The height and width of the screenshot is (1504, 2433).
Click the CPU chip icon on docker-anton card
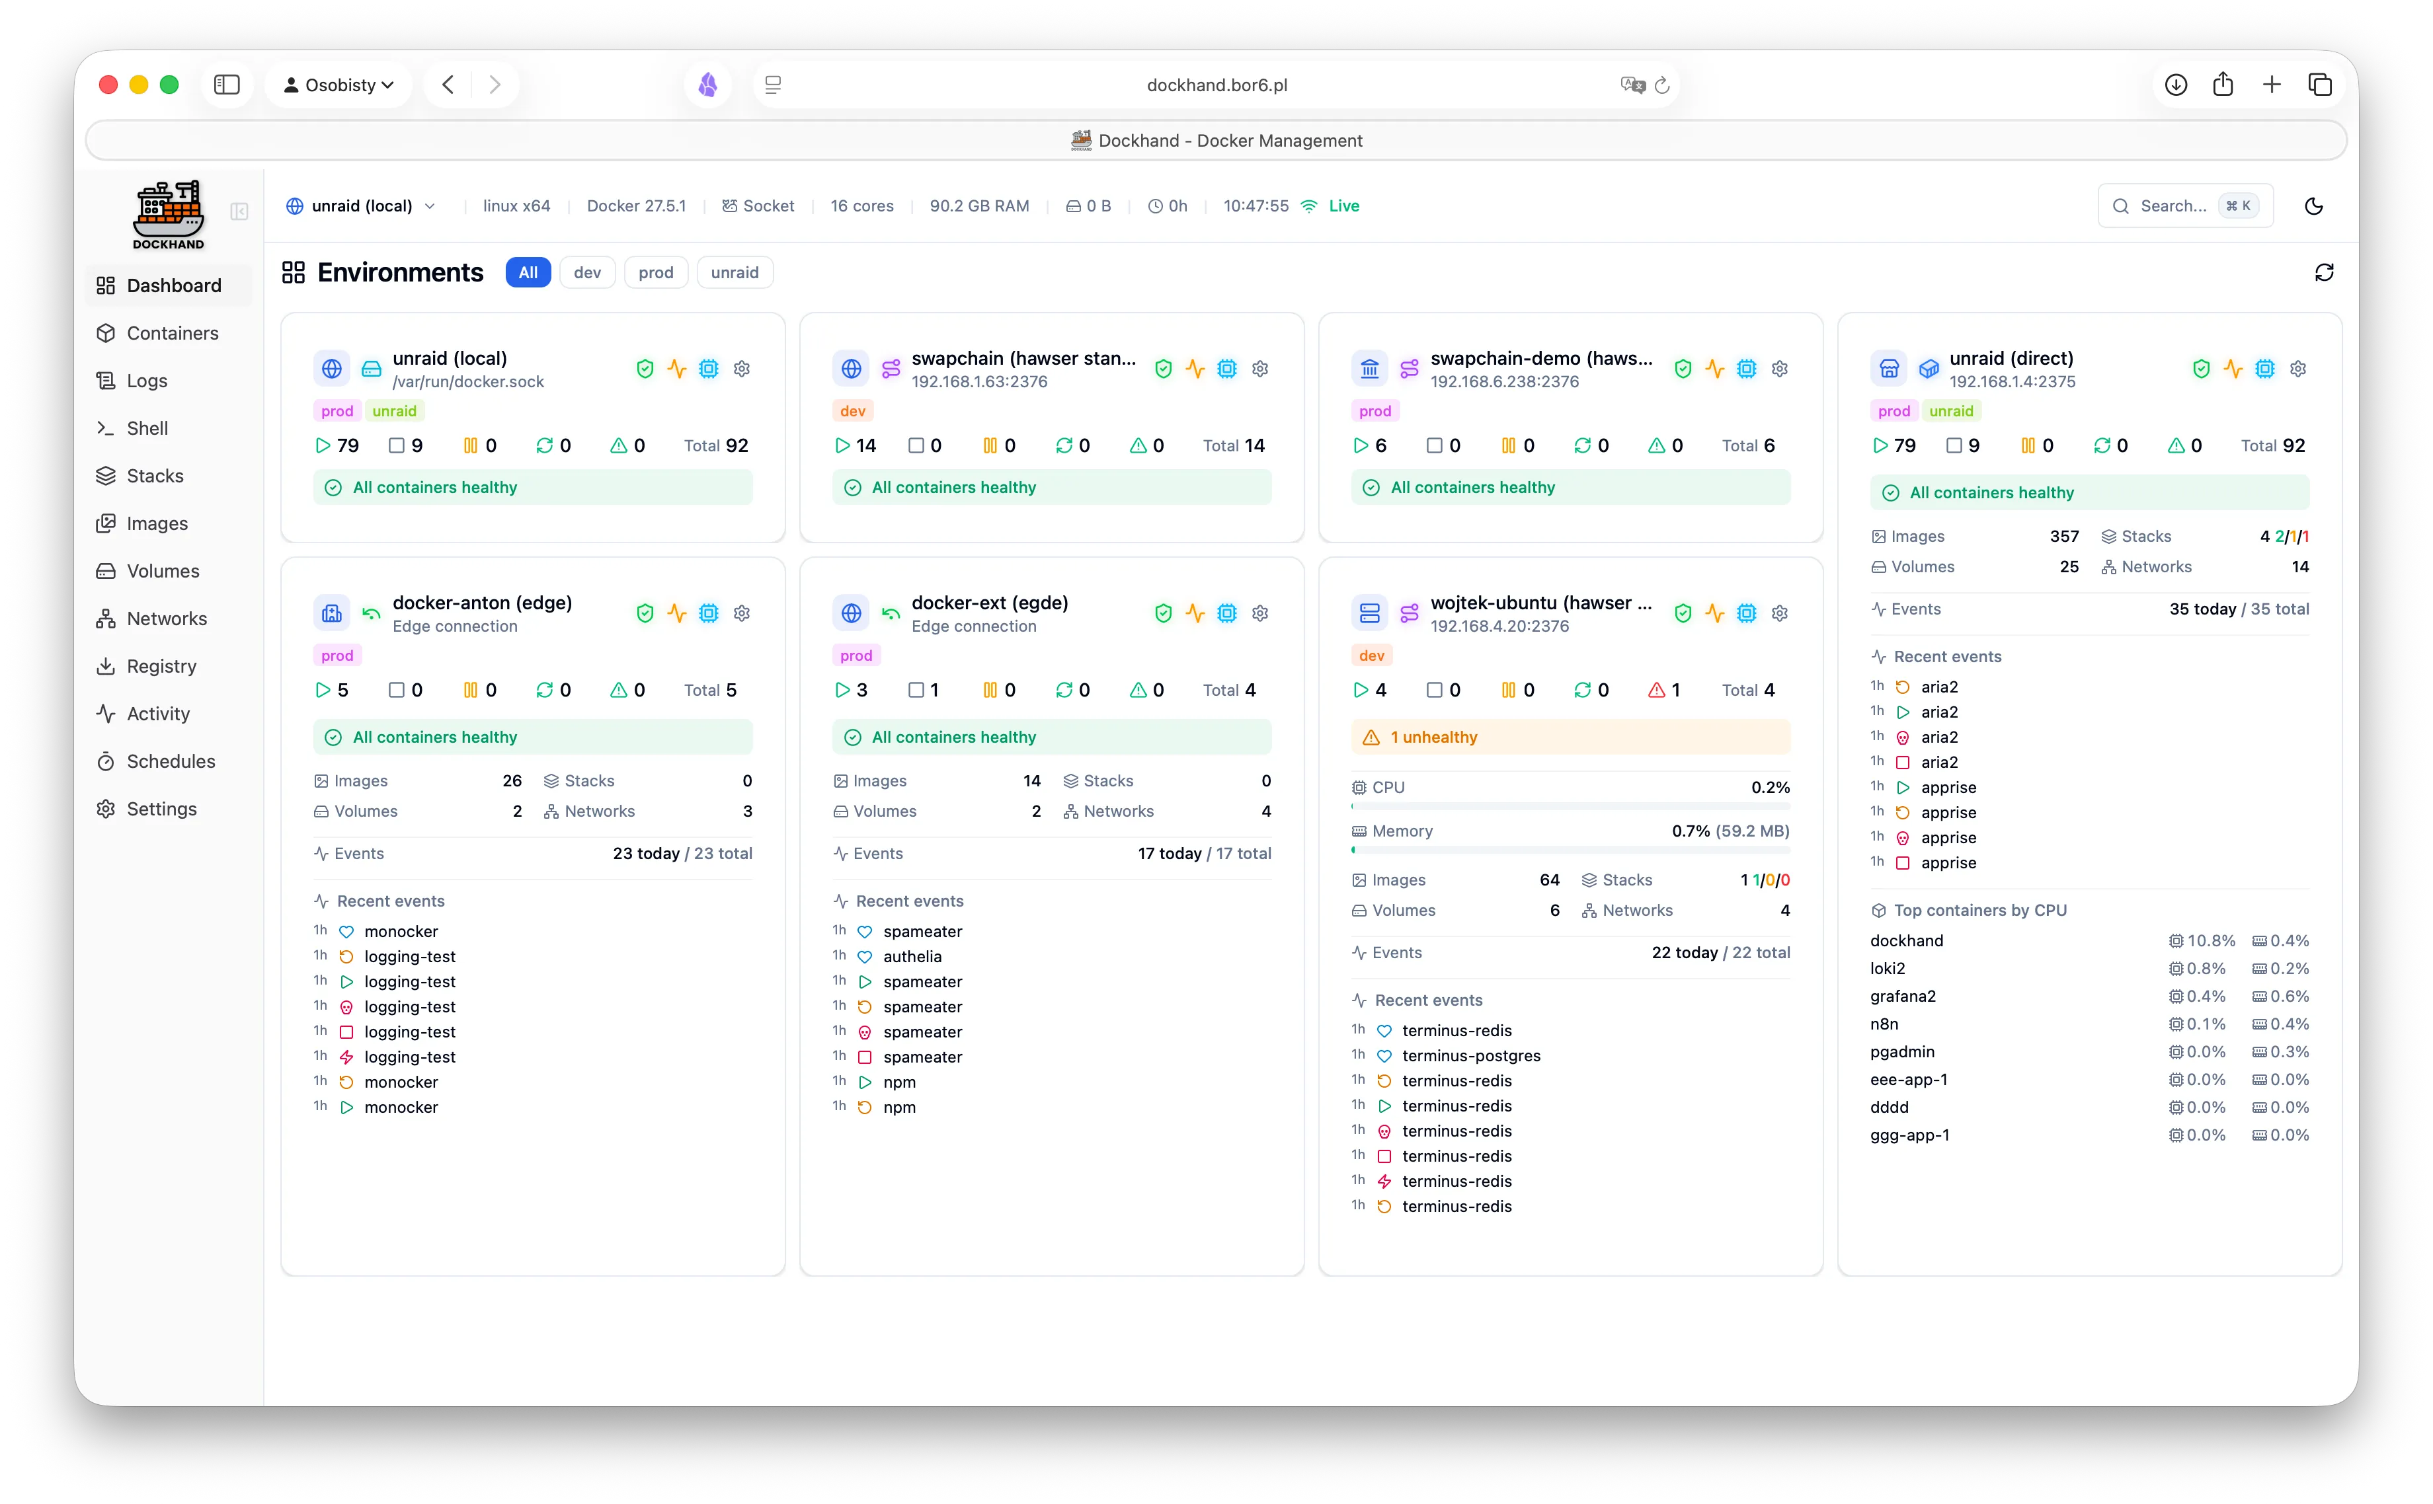tap(707, 613)
